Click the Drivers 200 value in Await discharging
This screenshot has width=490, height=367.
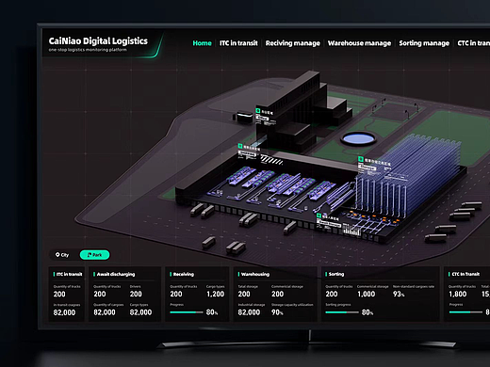tap(136, 294)
